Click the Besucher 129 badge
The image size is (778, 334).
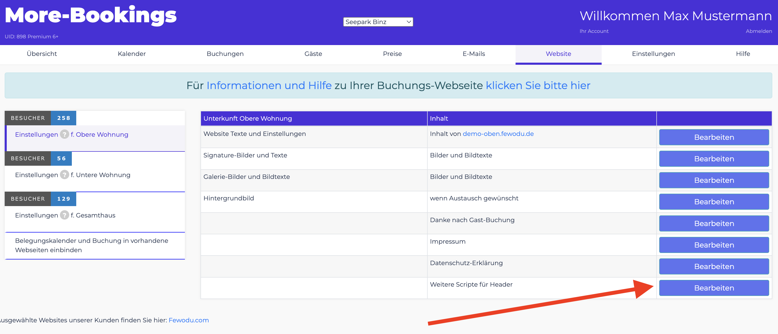click(x=40, y=199)
